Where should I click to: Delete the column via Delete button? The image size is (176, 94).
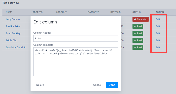click(40, 85)
